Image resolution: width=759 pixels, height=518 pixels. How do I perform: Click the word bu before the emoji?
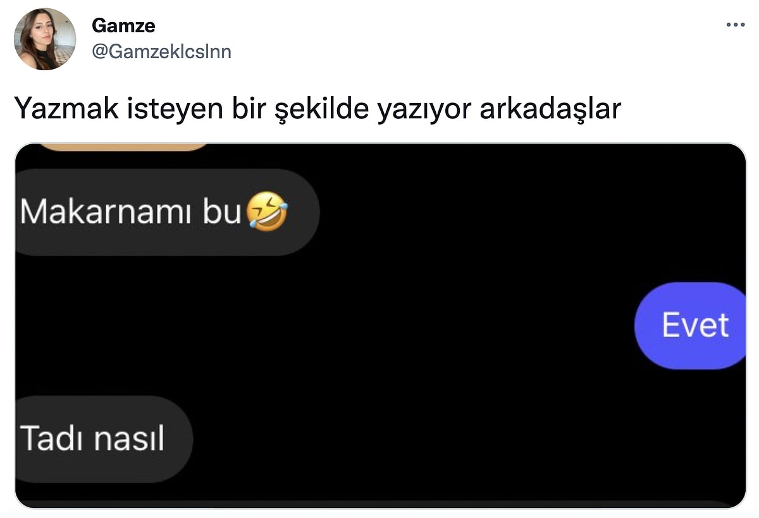click(x=221, y=213)
